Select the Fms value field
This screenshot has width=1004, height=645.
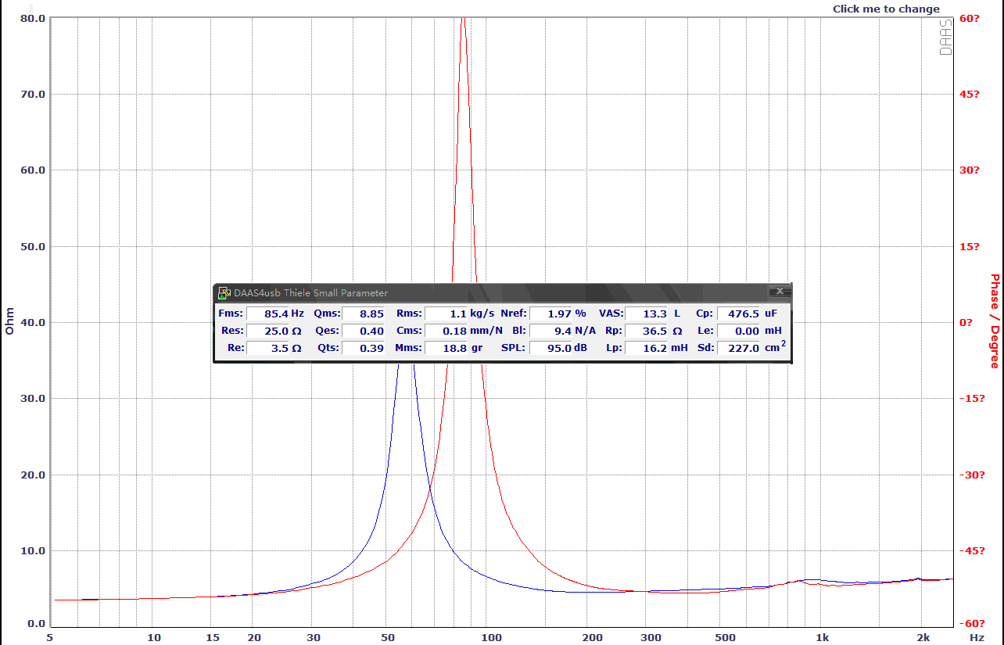[x=267, y=314]
